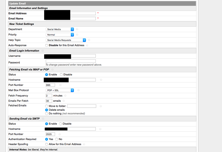The image size is (222, 152).
Task: Click help icon beside Auto-Response disable option
Action: click(x=87, y=45)
